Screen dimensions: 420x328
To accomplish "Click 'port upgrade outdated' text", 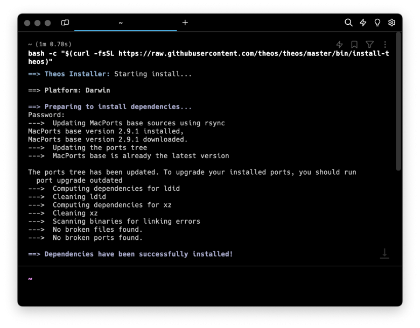I will coord(79,180).
